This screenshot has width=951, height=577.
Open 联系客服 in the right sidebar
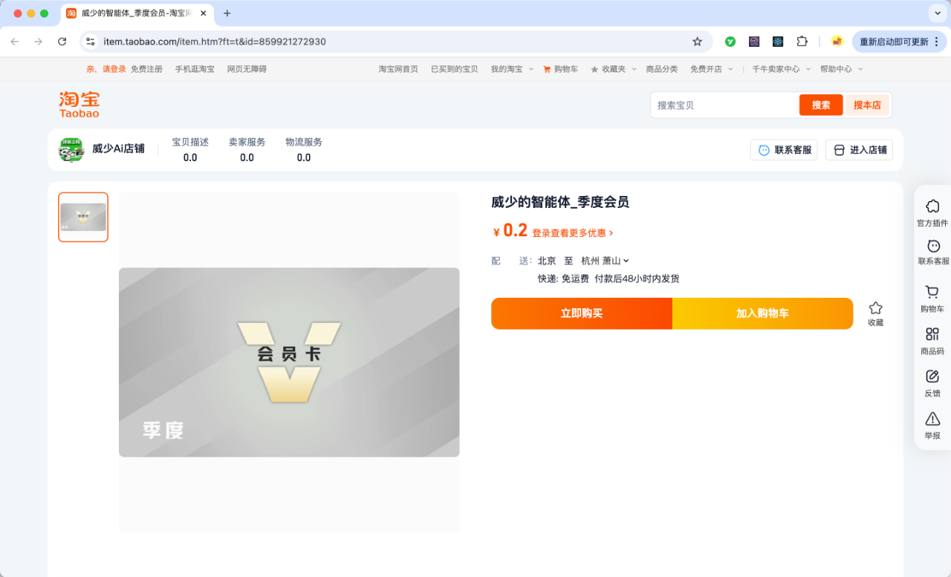click(933, 253)
